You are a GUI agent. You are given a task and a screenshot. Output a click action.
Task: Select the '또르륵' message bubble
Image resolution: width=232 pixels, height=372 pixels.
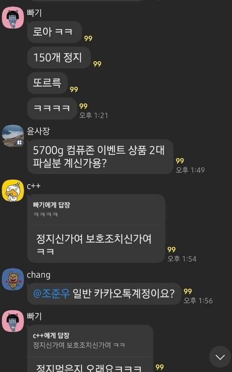click(x=48, y=83)
